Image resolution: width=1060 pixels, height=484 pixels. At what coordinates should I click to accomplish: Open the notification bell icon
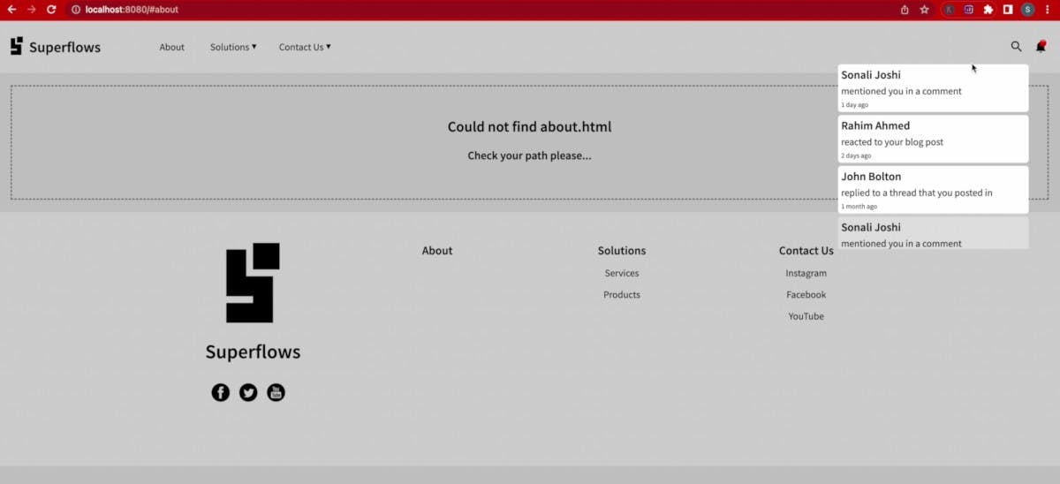[x=1041, y=47]
